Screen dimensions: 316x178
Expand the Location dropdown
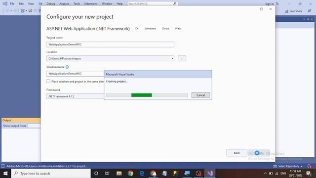[x=172, y=58]
